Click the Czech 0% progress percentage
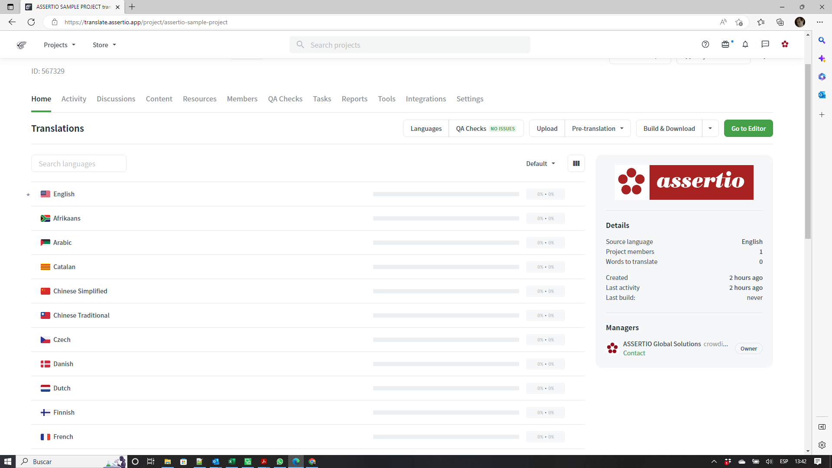The height and width of the screenshot is (468, 832). pos(546,340)
